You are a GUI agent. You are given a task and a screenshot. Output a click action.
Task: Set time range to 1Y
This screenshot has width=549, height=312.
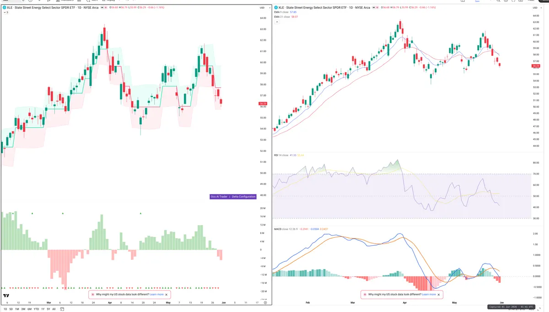tap(43, 309)
